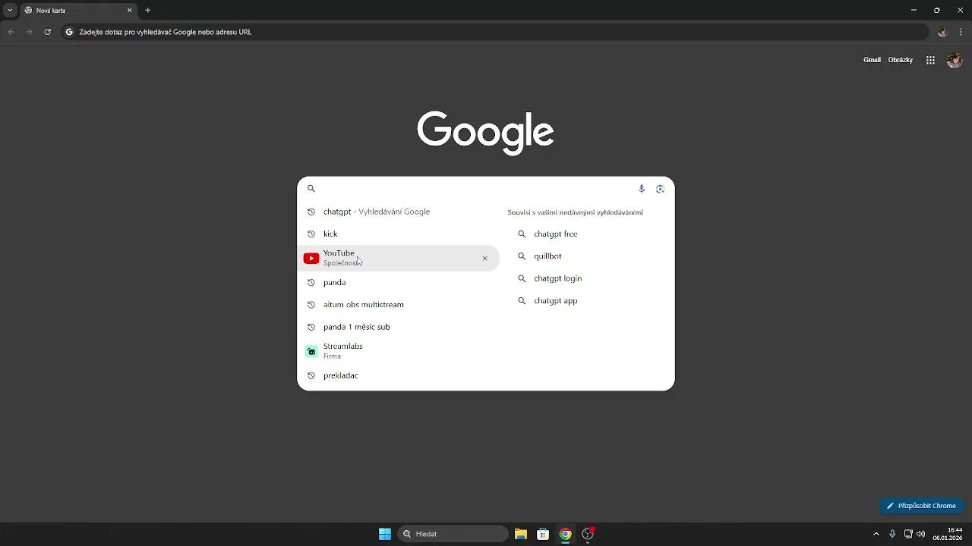The image size is (972, 546).
Task: Click the magnifier icon next to chatgpt app
Action: (x=522, y=301)
